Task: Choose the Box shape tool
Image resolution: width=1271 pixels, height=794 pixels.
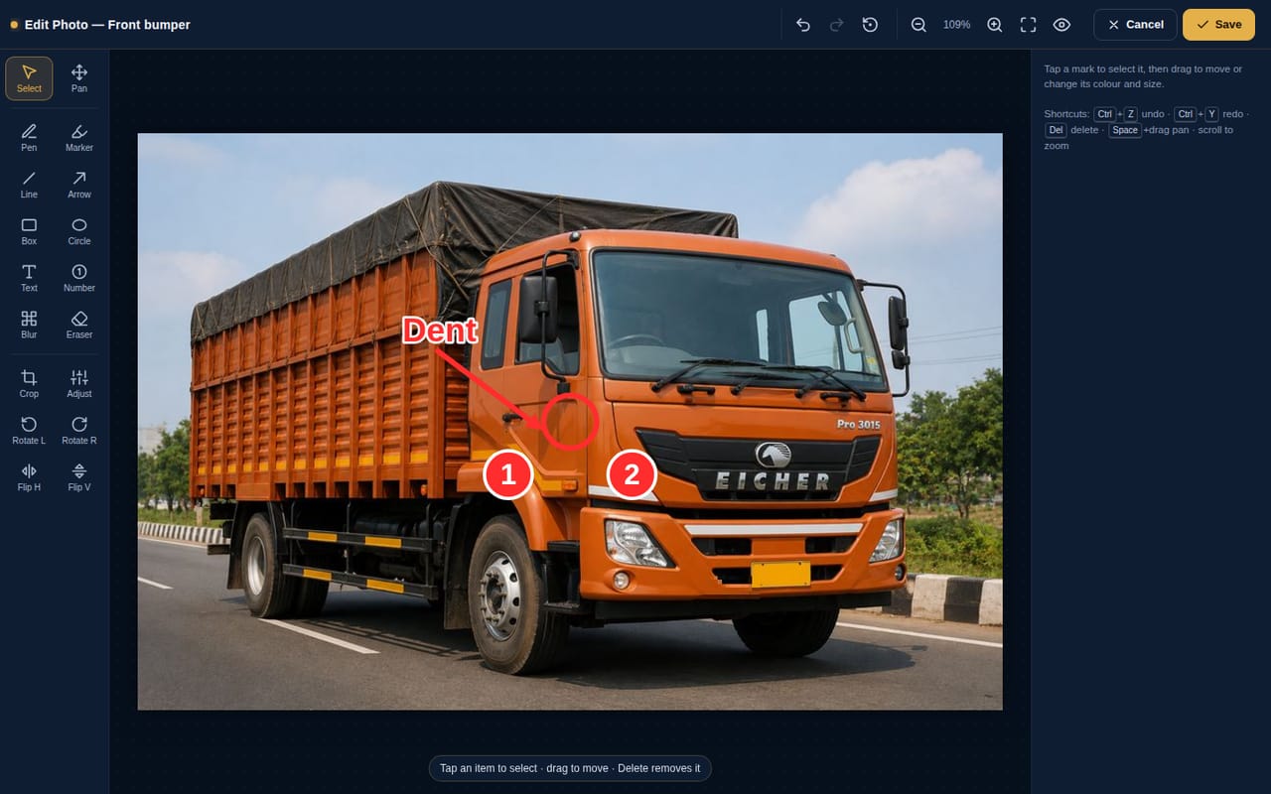Action: point(29,231)
